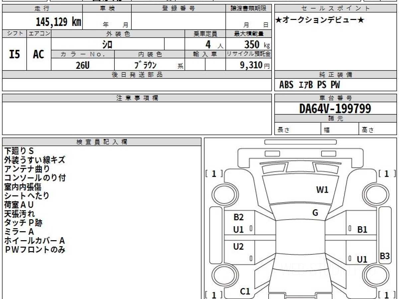Click the 譲渡書類期限 header
The height and width of the screenshot is (299, 399).
click(249, 9)
